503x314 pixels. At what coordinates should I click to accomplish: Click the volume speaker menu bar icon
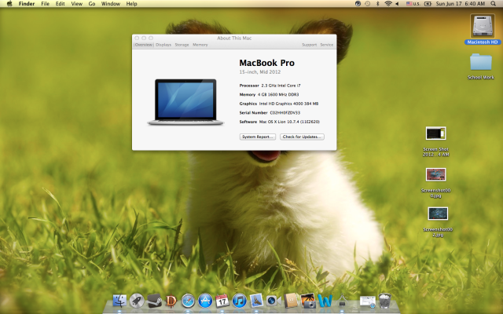point(397,4)
